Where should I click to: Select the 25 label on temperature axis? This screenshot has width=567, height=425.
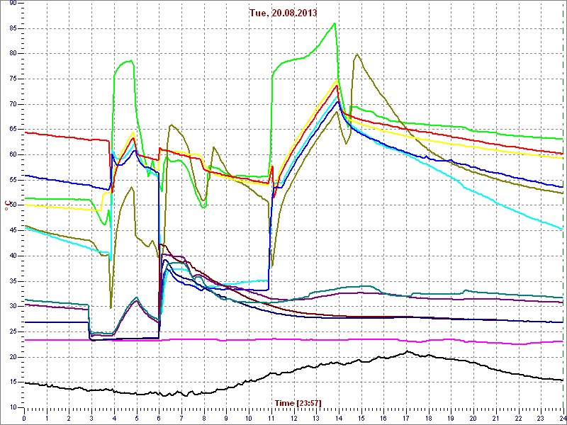tap(13, 331)
